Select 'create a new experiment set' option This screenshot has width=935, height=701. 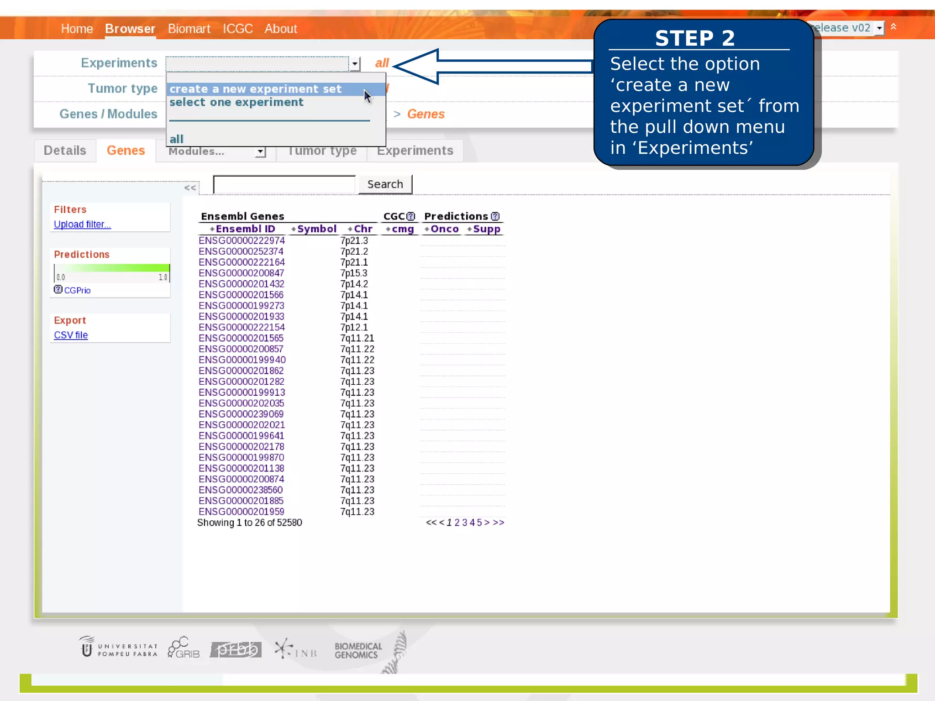click(x=275, y=89)
